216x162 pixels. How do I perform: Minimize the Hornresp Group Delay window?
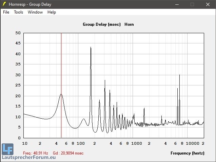click(177, 4)
